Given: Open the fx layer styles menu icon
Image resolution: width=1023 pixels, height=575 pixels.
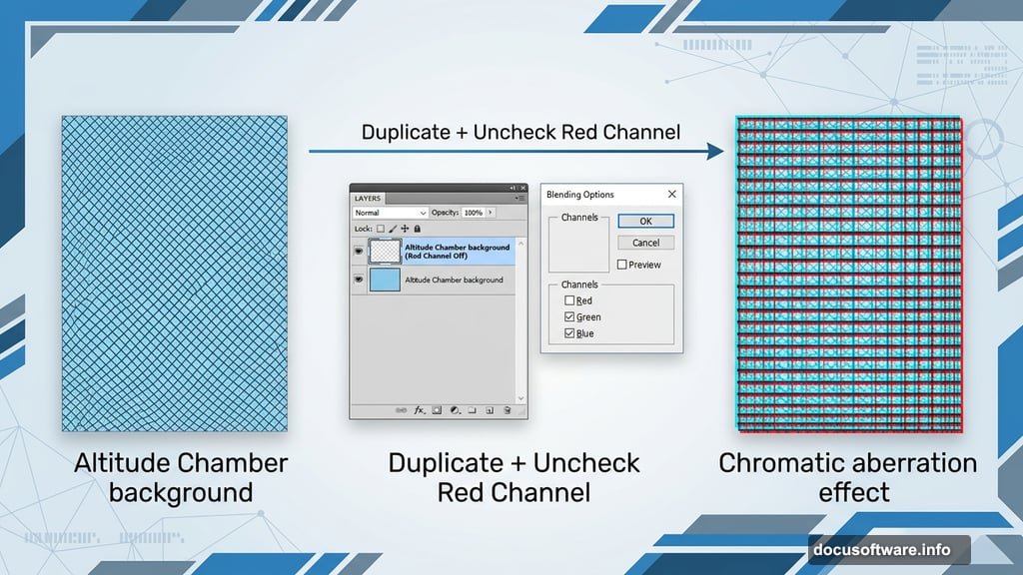Looking at the screenshot, I should (x=418, y=409).
